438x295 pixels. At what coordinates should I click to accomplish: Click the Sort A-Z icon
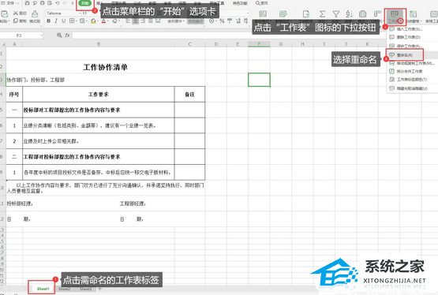[349, 13]
